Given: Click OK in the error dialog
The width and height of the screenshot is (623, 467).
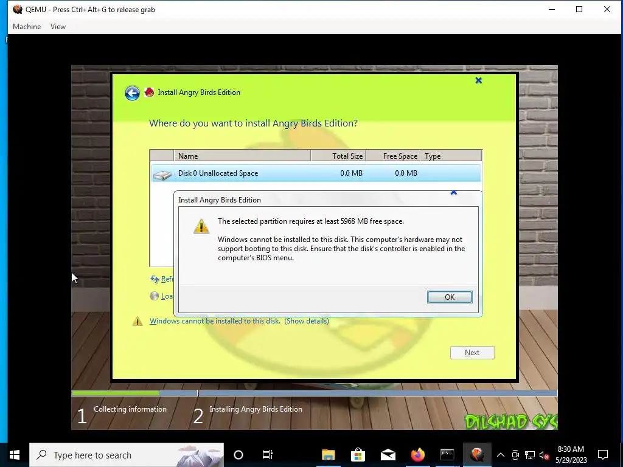Looking at the screenshot, I should 450,297.
